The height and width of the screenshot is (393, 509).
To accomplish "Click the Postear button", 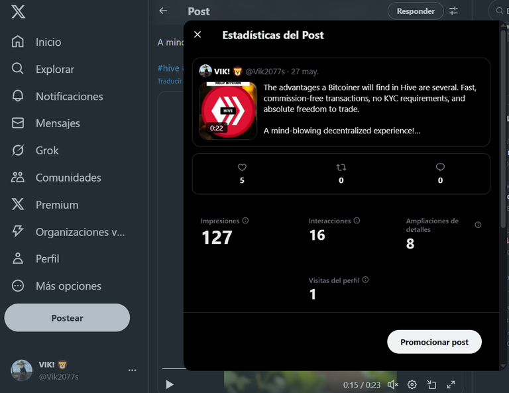I will click(x=67, y=317).
